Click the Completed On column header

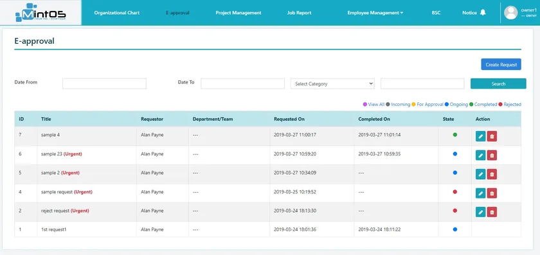pos(374,119)
